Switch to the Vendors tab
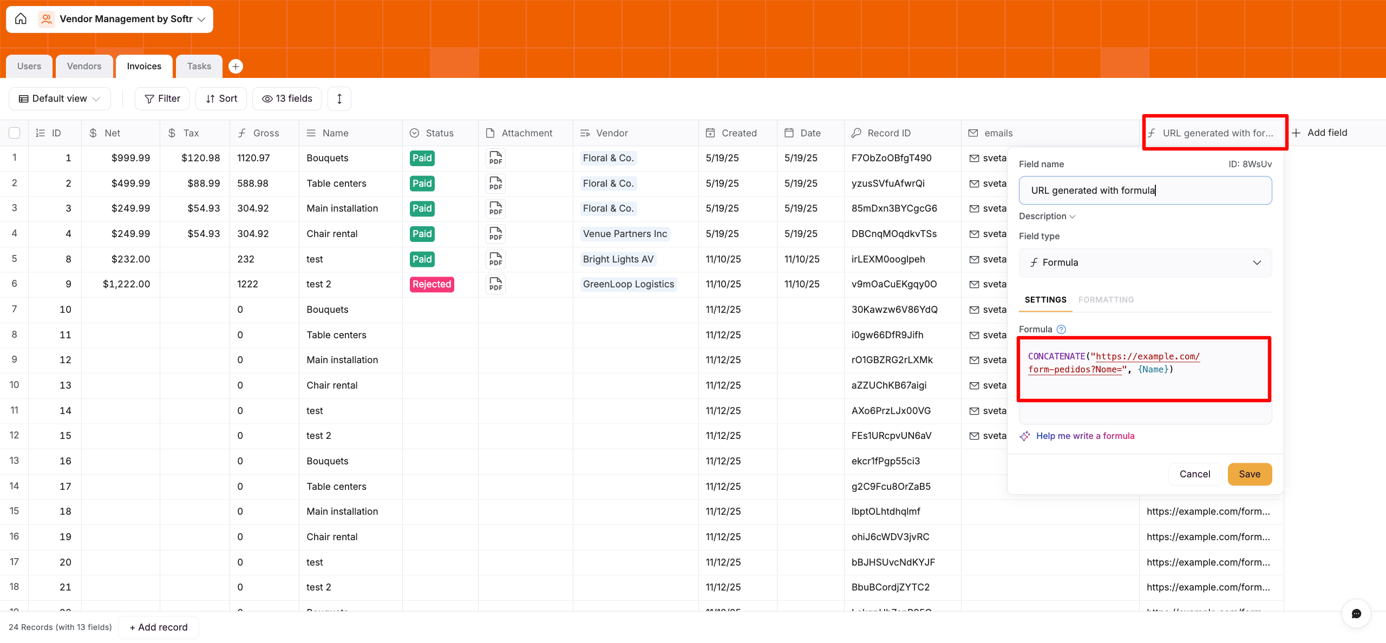 tap(84, 66)
